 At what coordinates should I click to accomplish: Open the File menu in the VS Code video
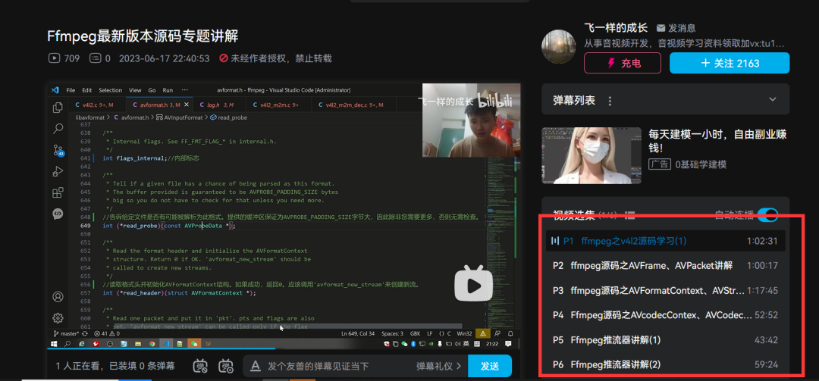tap(71, 90)
